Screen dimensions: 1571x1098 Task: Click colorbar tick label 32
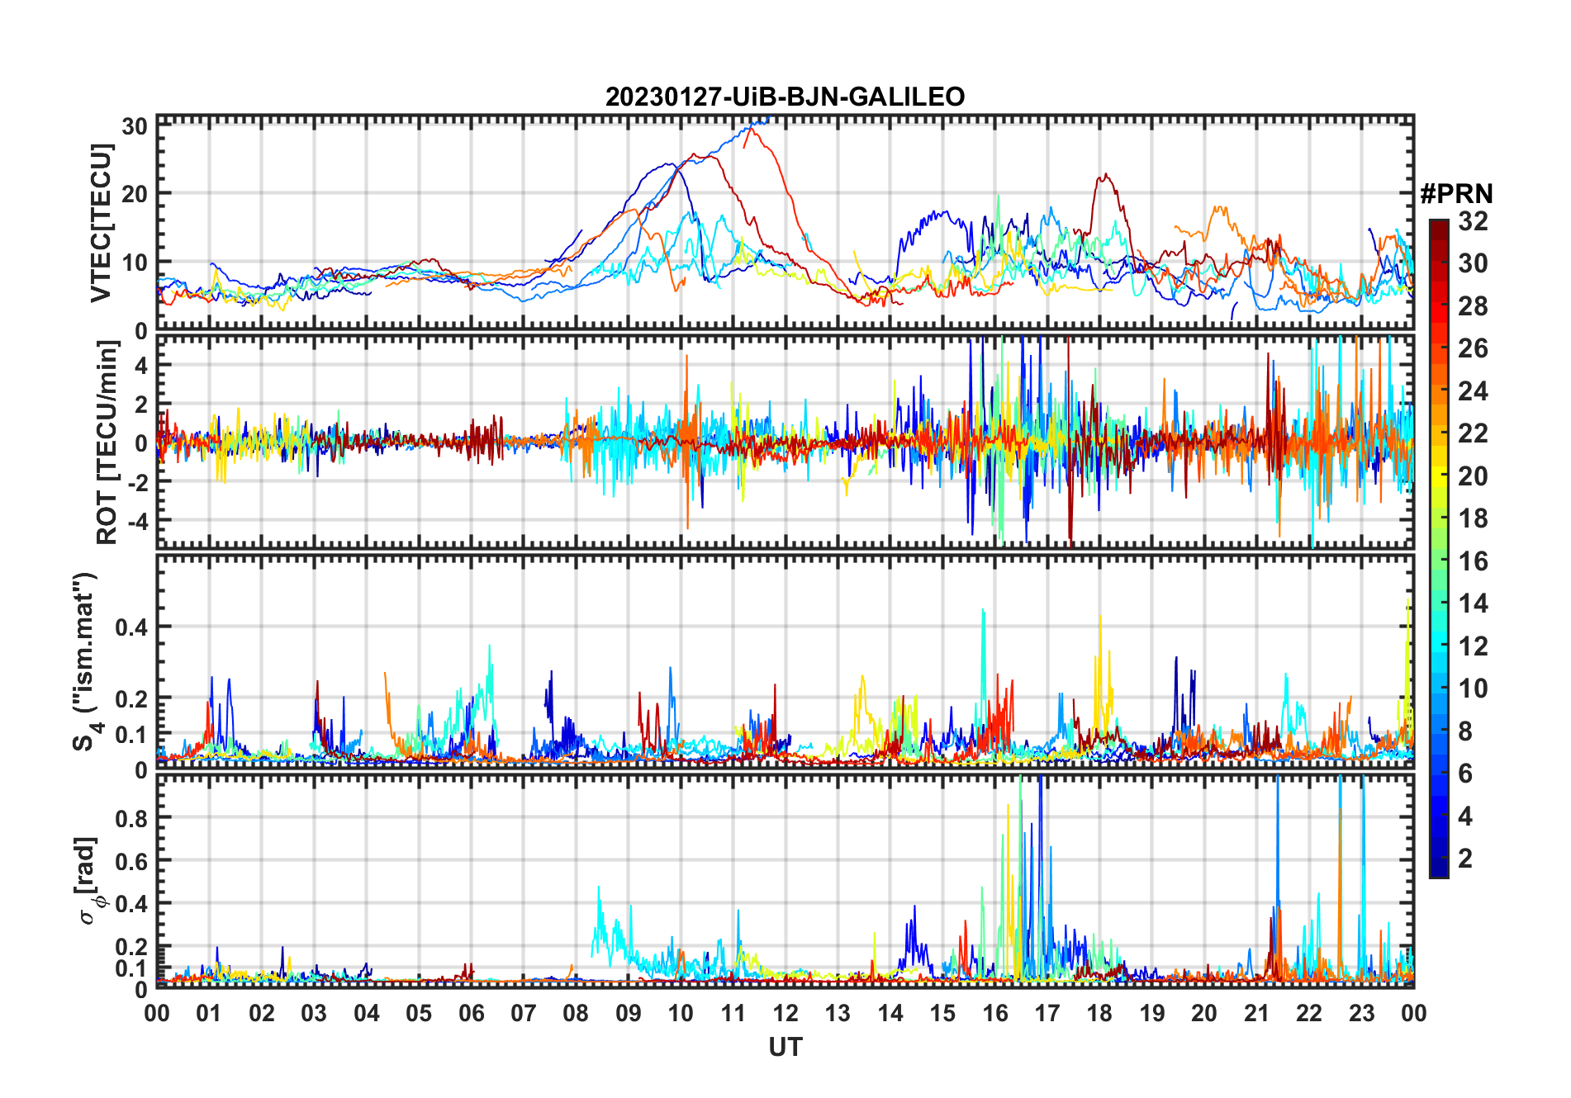coord(1473,221)
